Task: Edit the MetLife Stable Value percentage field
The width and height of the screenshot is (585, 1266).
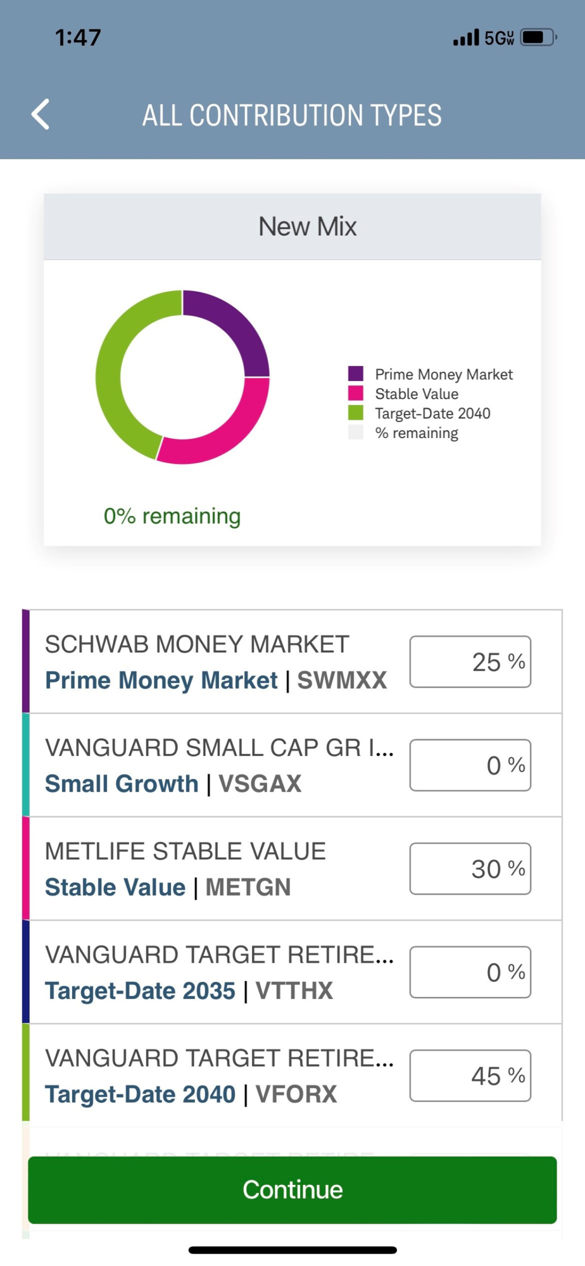Action: click(x=470, y=869)
